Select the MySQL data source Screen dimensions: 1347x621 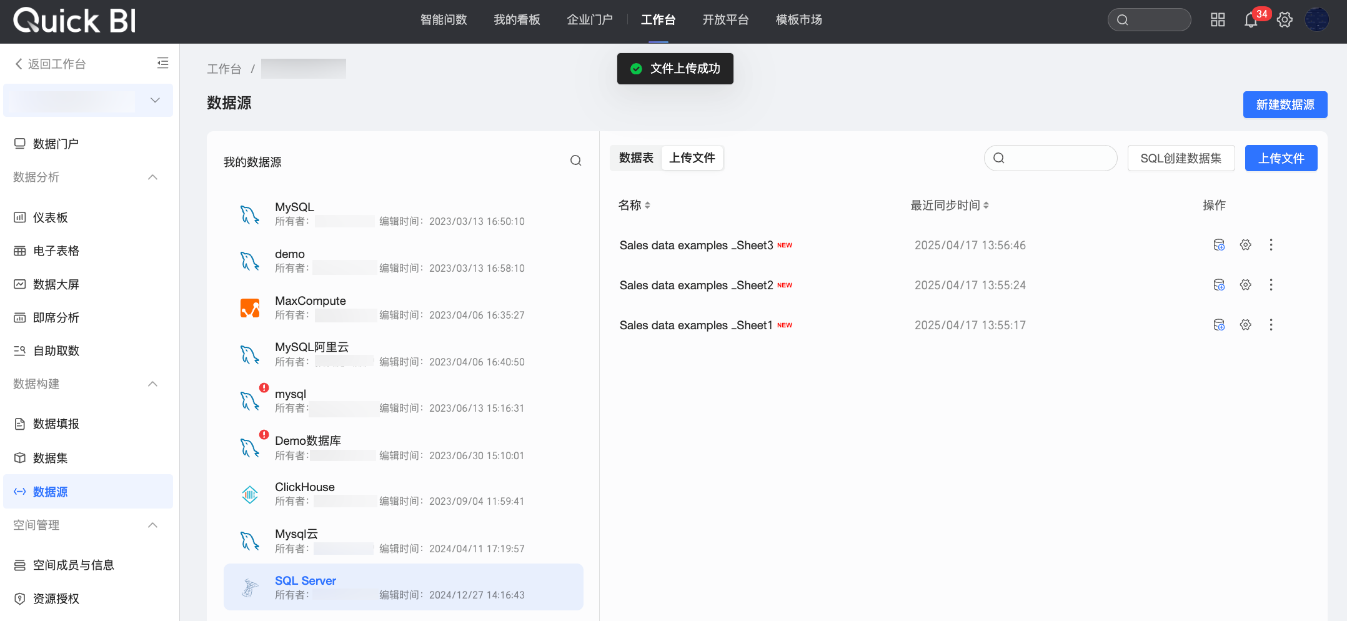pos(404,214)
